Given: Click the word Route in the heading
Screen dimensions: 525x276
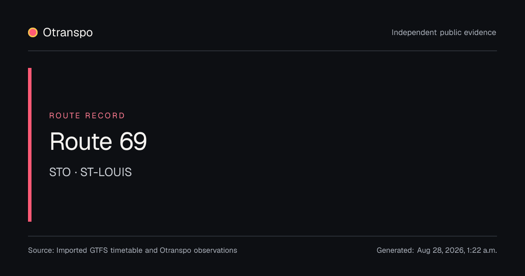Looking at the screenshot, I should (81, 142).
